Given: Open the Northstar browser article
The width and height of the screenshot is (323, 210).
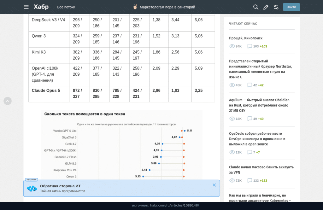Looking at the screenshot, I should coord(260,69).
